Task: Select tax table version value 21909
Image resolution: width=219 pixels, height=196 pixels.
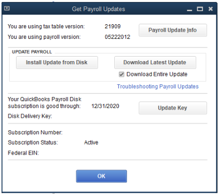Action: click(113, 26)
